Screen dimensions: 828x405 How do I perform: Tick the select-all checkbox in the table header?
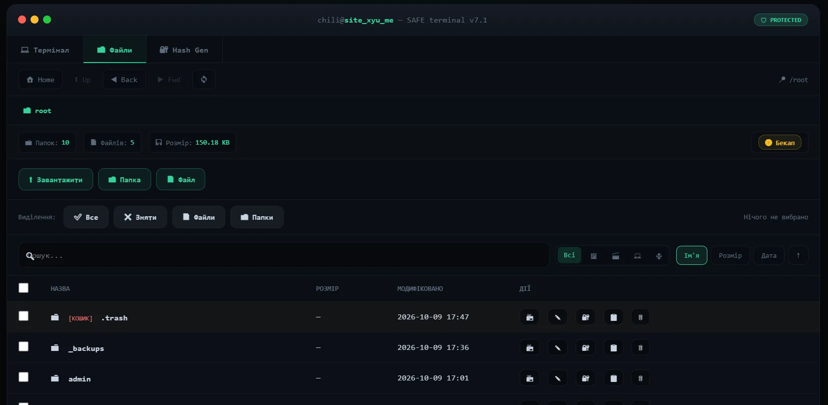coord(24,288)
